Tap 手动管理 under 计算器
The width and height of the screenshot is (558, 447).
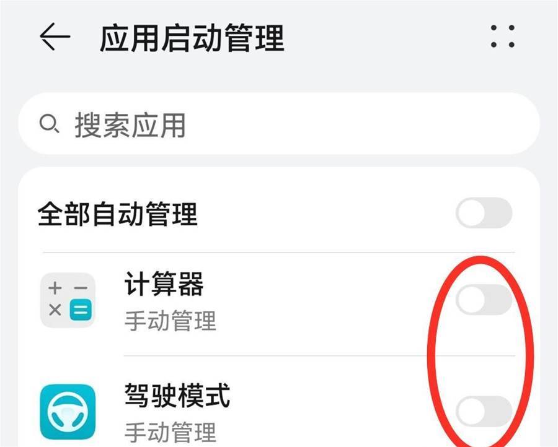[170, 321]
